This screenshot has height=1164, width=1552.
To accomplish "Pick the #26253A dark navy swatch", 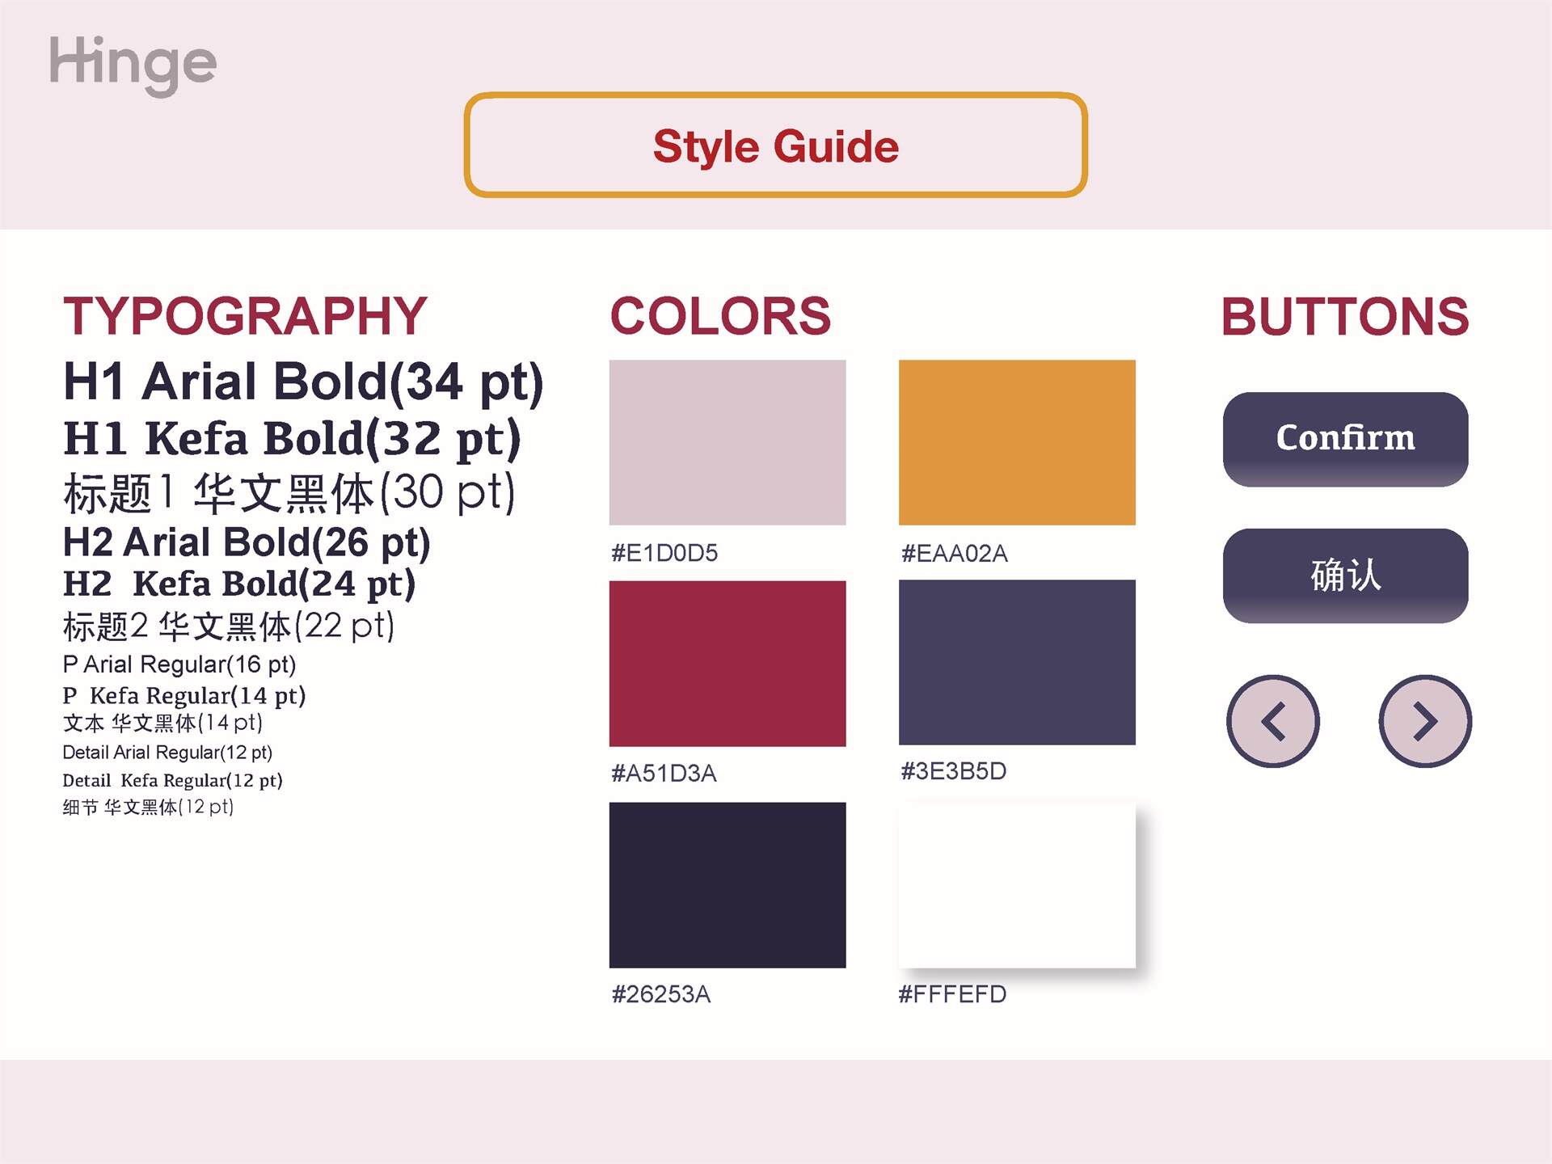I will pyautogui.click(x=727, y=885).
